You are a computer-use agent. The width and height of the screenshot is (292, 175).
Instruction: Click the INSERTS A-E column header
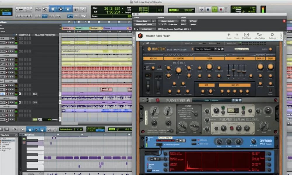coord(25,35)
